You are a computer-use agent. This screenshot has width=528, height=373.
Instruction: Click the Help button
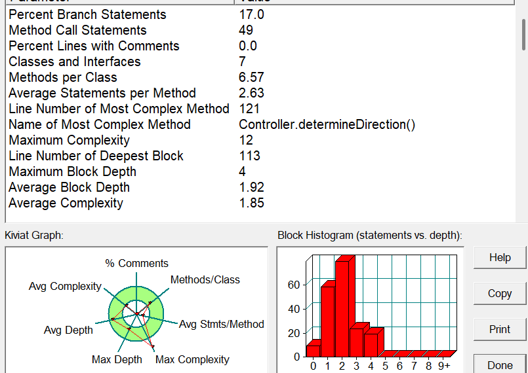coord(500,257)
